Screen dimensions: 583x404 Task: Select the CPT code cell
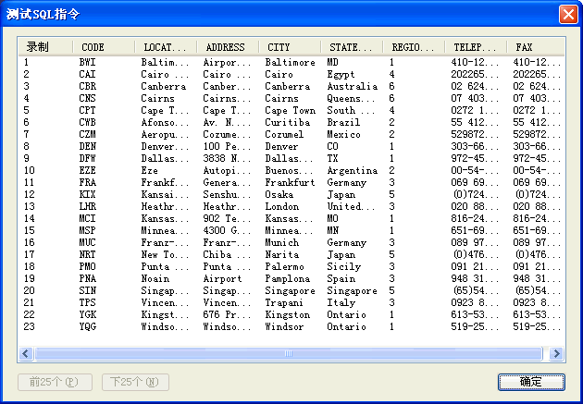tap(87, 110)
